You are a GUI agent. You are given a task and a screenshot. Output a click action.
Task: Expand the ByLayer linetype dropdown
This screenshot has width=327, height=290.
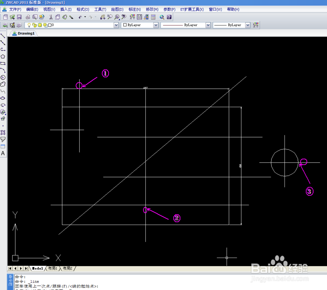pos(208,25)
